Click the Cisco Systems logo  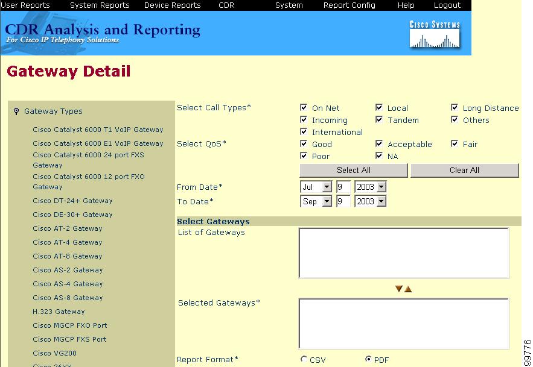(435, 34)
